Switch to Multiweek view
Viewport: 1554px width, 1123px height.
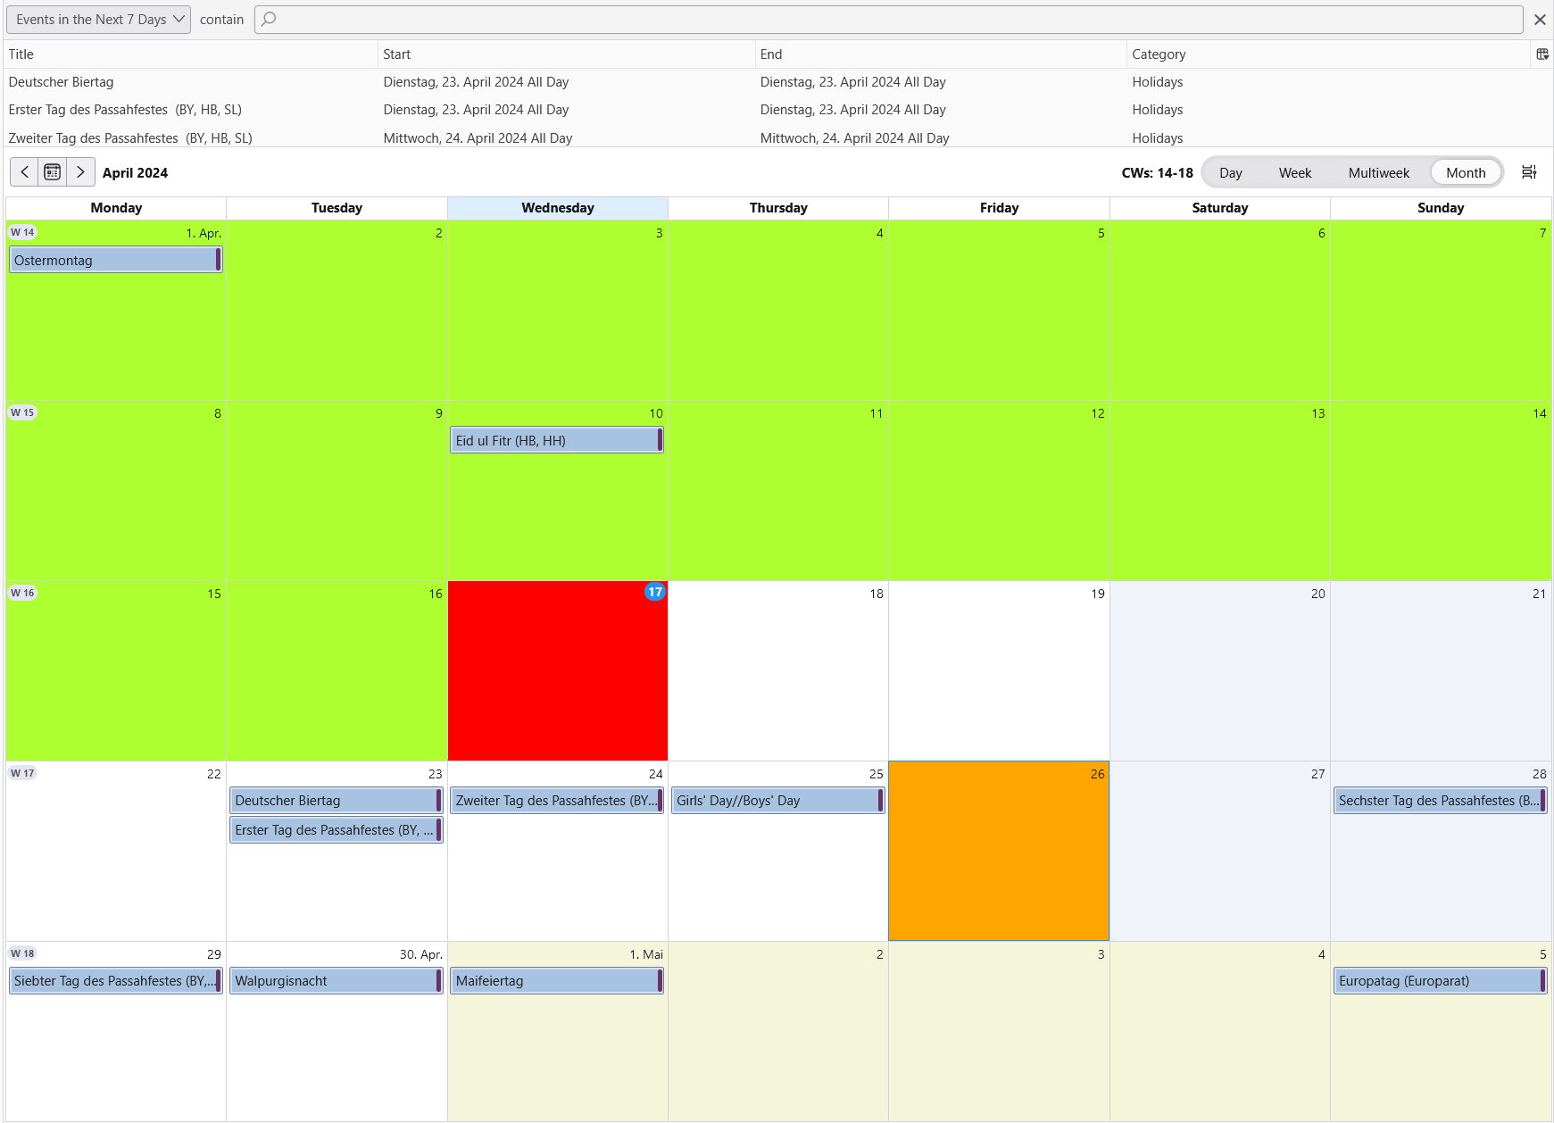coord(1378,173)
